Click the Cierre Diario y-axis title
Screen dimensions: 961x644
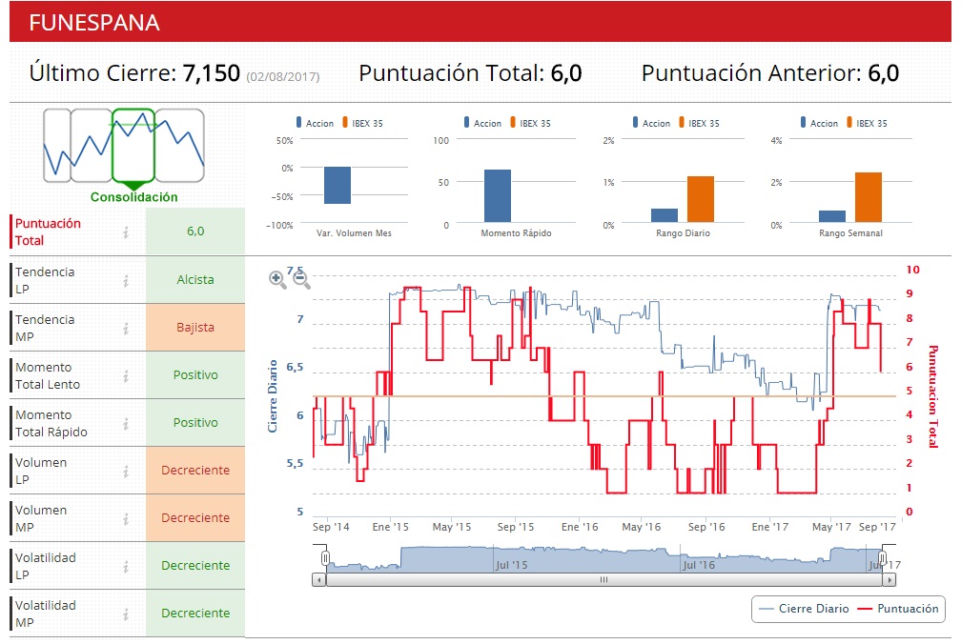(272, 396)
